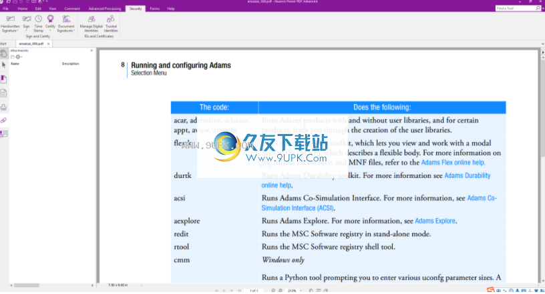Open Manage Digital Identities
The image size is (545, 294).
(91, 23)
